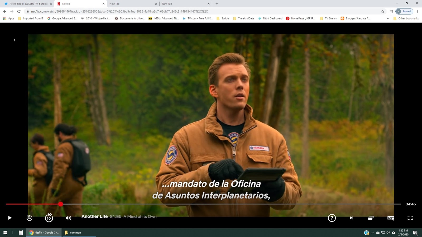Screen dimensions: 422x237
Task: Click the site lock security icon
Action: [x=28, y=11]
